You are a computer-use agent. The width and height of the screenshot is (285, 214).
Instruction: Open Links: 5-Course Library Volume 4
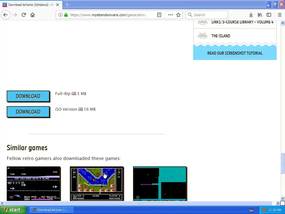tap(242, 22)
